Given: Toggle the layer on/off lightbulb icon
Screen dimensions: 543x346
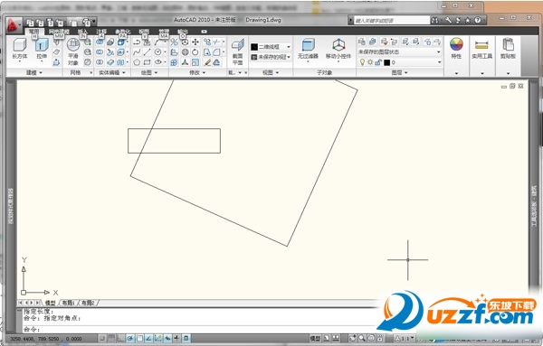Looking at the screenshot, I should coord(362,62).
